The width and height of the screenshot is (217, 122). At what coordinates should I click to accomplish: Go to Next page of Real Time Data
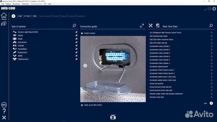tap(211, 103)
